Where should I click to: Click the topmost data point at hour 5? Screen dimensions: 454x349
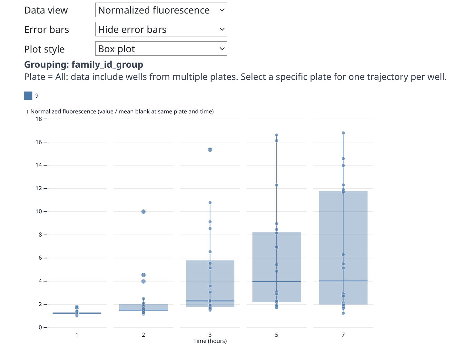click(277, 135)
